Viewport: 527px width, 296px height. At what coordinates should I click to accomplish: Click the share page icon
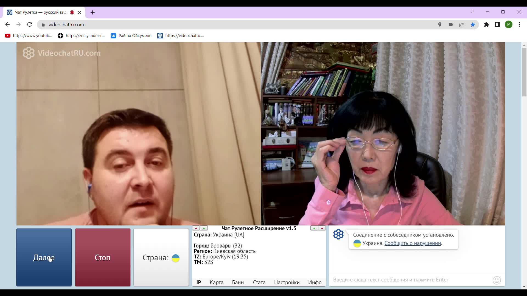(x=462, y=25)
